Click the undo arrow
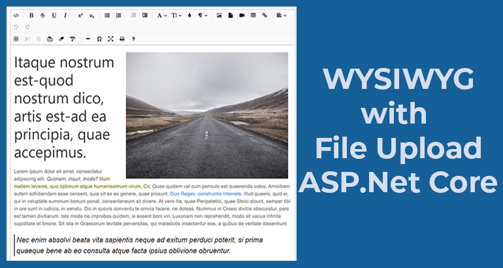The height and width of the screenshot is (268, 503). (16, 27)
